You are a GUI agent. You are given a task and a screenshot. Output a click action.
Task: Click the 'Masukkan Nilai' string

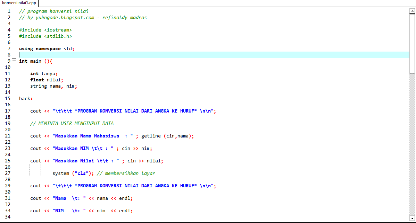[x=86, y=161]
